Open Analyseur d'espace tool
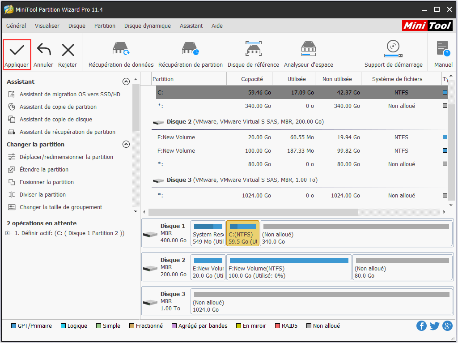 pos(309,55)
